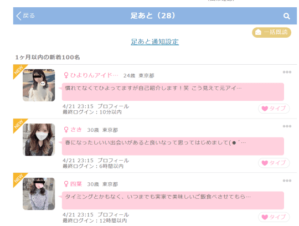View さき's masked photo thumbnail
This screenshot has width=299, height=226.
(39, 140)
